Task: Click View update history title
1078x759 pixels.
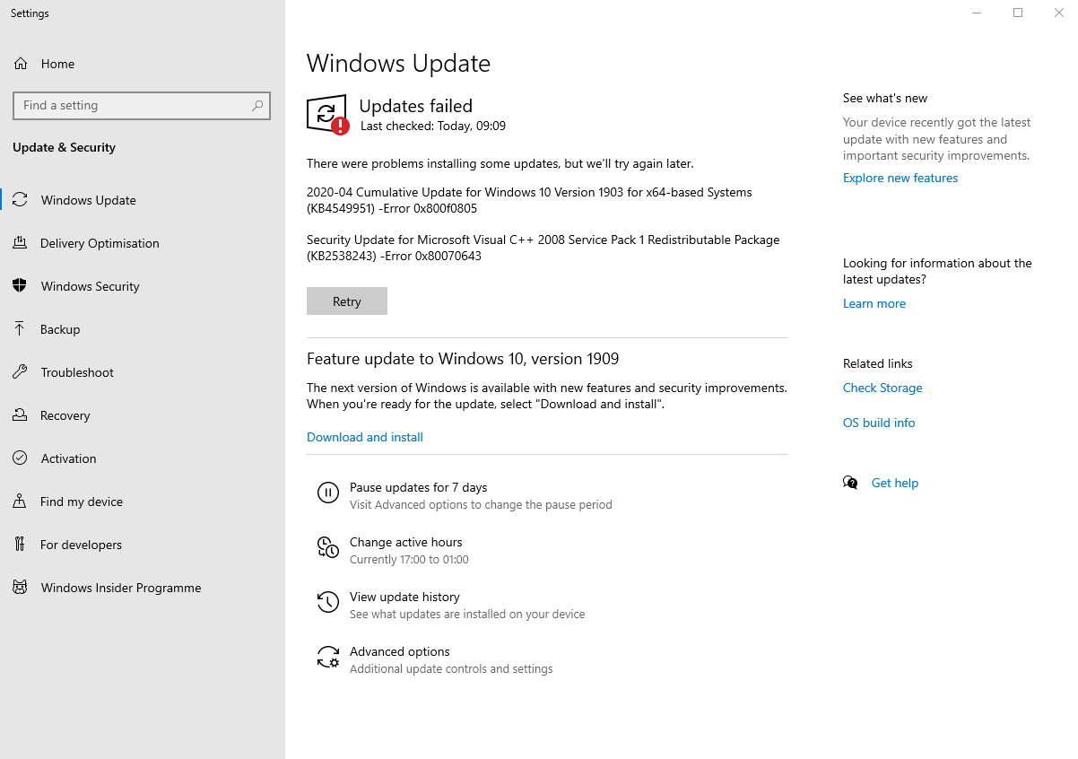Action: pos(404,597)
